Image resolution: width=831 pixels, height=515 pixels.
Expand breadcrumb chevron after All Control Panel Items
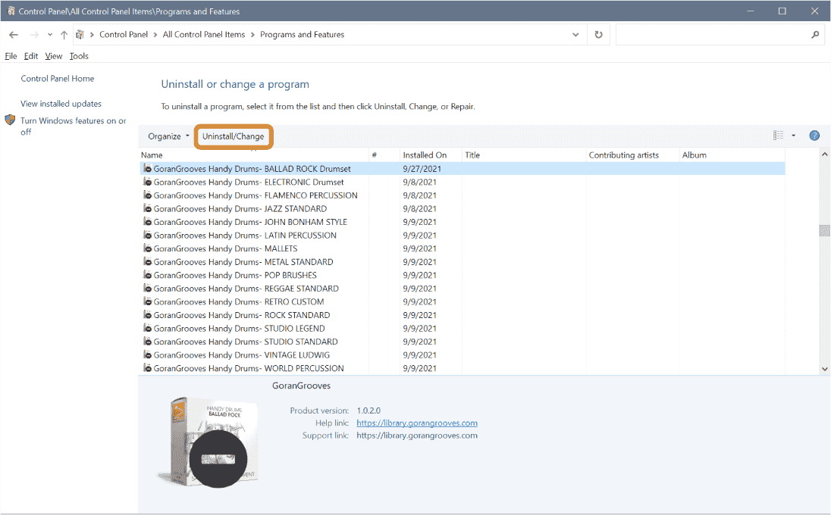pyautogui.click(x=252, y=35)
